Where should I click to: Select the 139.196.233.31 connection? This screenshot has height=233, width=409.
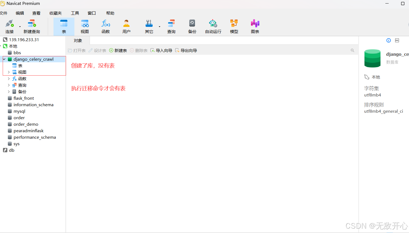pyautogui.click(x=24, y=40)
